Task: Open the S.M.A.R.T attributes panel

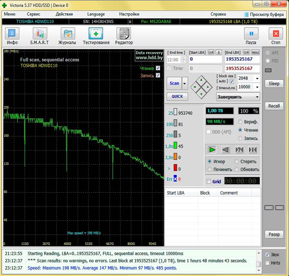Action: coord(40,36)
